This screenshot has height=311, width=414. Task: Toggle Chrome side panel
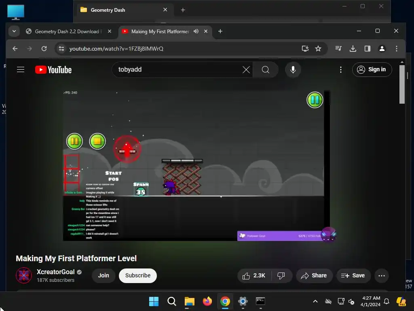tap(367, 49)
